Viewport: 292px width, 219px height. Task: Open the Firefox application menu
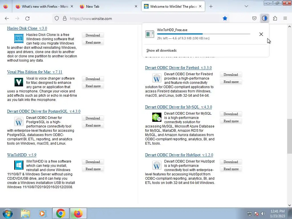285,18
